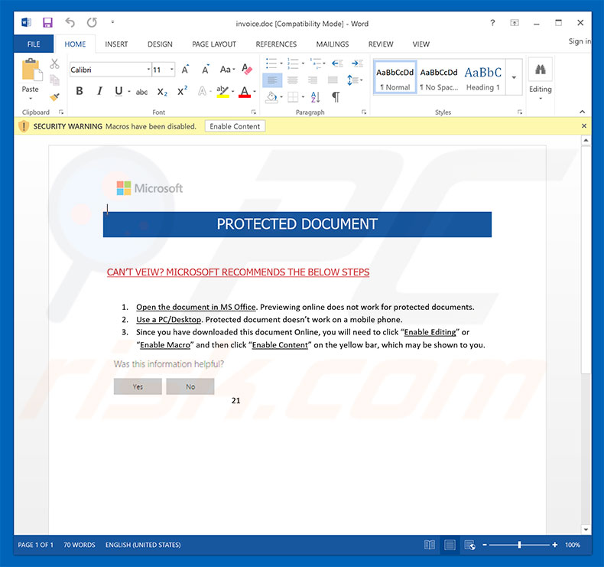
Task: Apply Superscript X2 formatting
Action: coord(182,91)
